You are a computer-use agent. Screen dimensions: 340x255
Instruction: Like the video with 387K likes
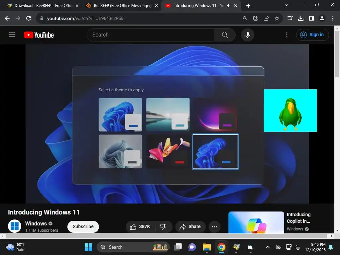point(140,226)
